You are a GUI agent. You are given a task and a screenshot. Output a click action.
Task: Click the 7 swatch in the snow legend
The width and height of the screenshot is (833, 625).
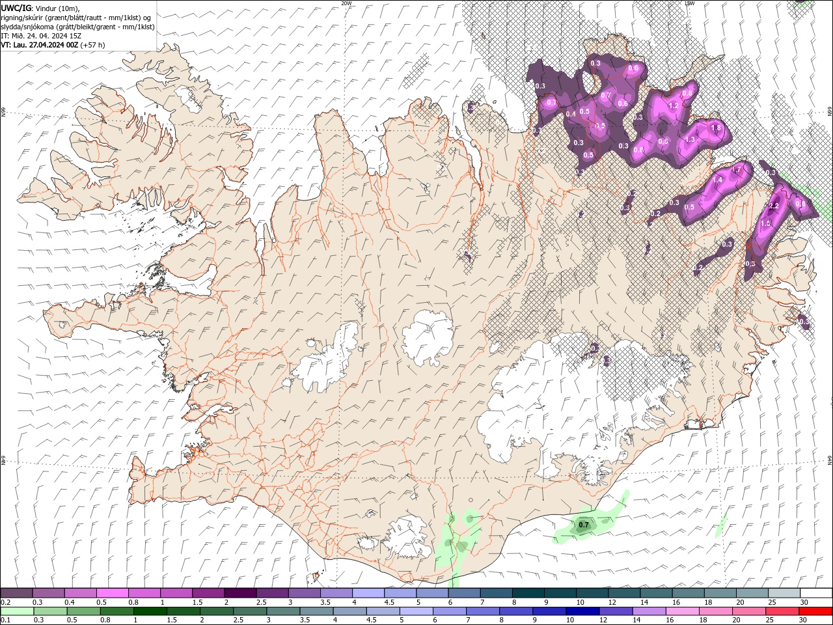[x=495, y=593]
